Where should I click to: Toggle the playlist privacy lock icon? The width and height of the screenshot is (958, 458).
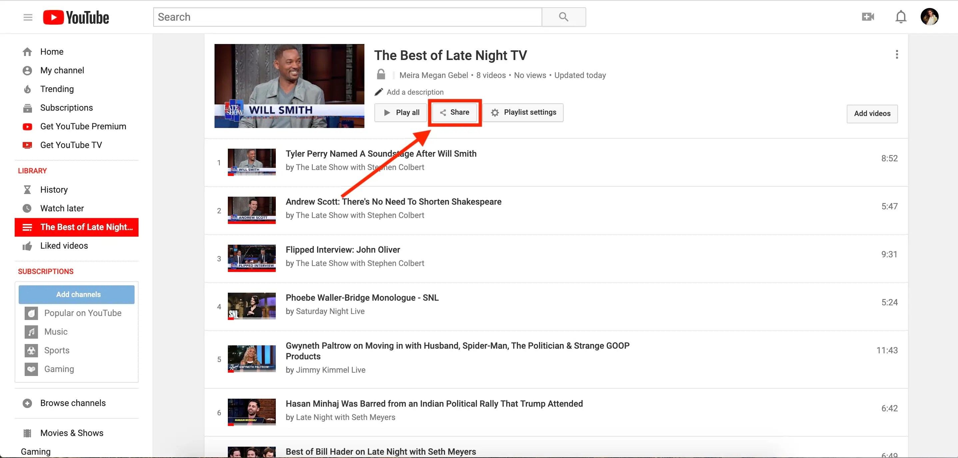pos(381,74)
